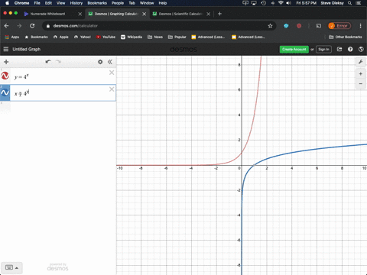This screenshot has width=367, height=275.
Task: Open the Wikipedia bookmark
Action: [132, 37]
